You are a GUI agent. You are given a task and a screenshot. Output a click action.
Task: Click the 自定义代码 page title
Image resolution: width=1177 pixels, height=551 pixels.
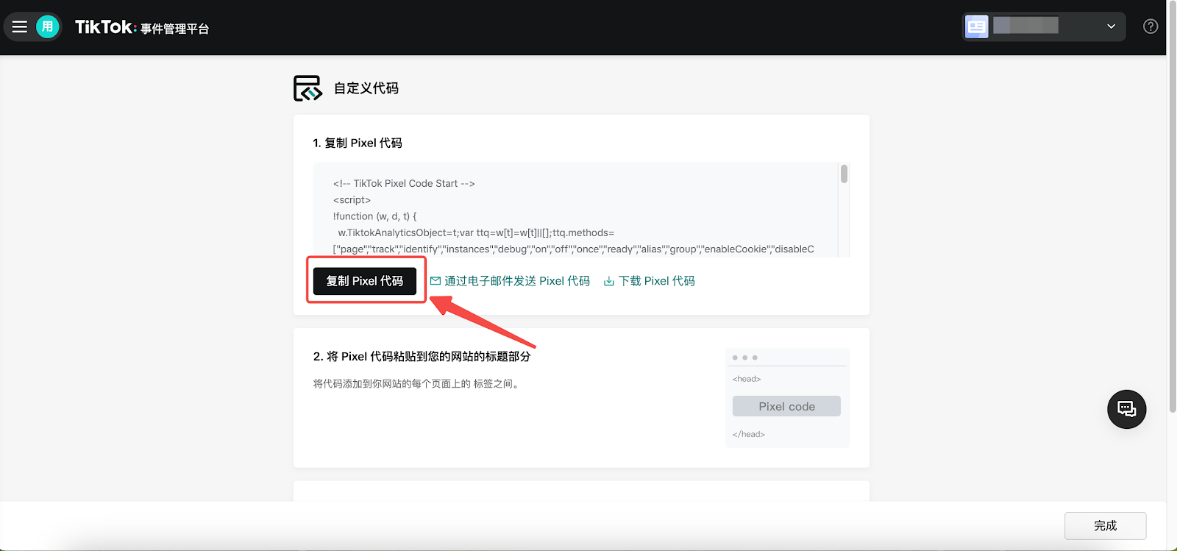(x=366, y=88)
